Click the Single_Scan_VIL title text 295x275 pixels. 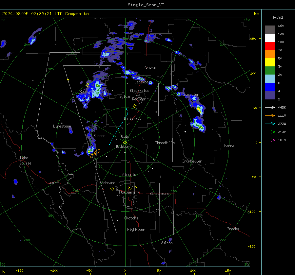(x=147, y=5)
